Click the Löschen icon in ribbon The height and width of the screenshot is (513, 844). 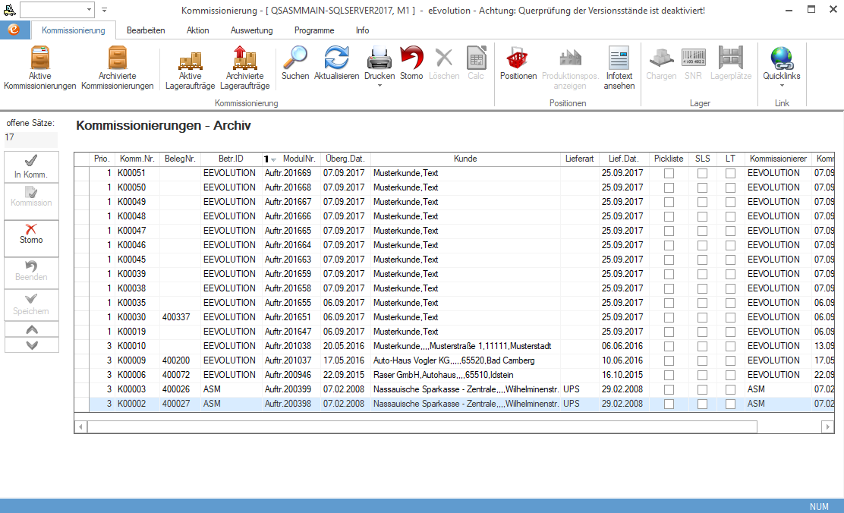click(444, 58)
